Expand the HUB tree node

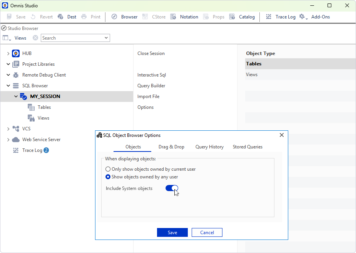pyautogui.click(x=8, y=53)
